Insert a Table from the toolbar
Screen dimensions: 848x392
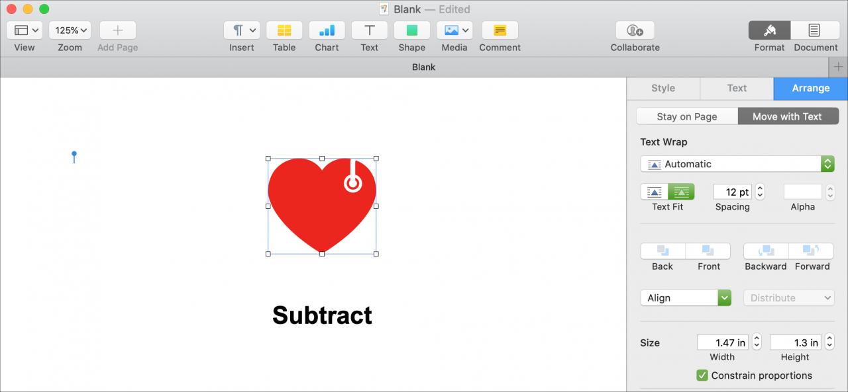tap(284, 30)
